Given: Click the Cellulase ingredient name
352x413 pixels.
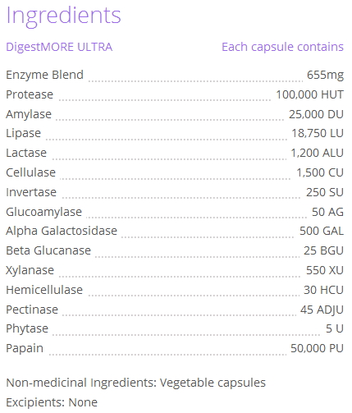Looking at the screenshot, I should (31, 172).
